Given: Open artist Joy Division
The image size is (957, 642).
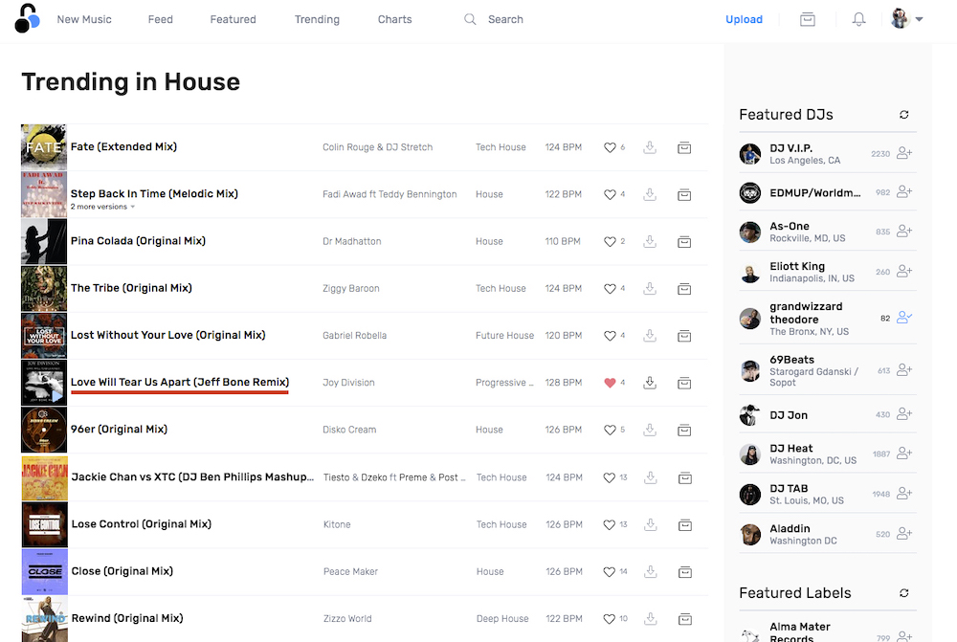Looking at the screenshot, I should (348, 383).
